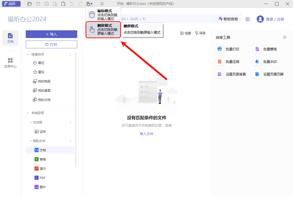This screenshot has height=197, width=293.
Task: Open 我的文件 more options dots
Action: tap(70, 141)
